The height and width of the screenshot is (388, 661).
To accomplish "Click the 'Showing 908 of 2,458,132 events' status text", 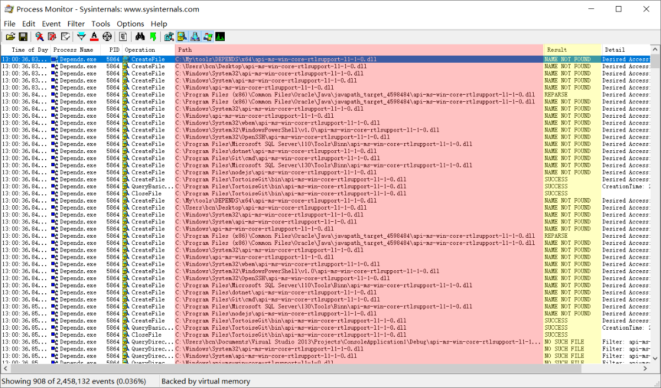I will (x=74, y=381).
